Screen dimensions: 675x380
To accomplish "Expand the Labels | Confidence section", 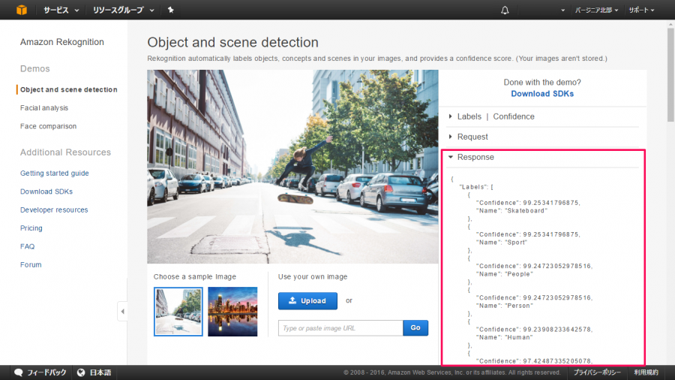I will [495, 116].
